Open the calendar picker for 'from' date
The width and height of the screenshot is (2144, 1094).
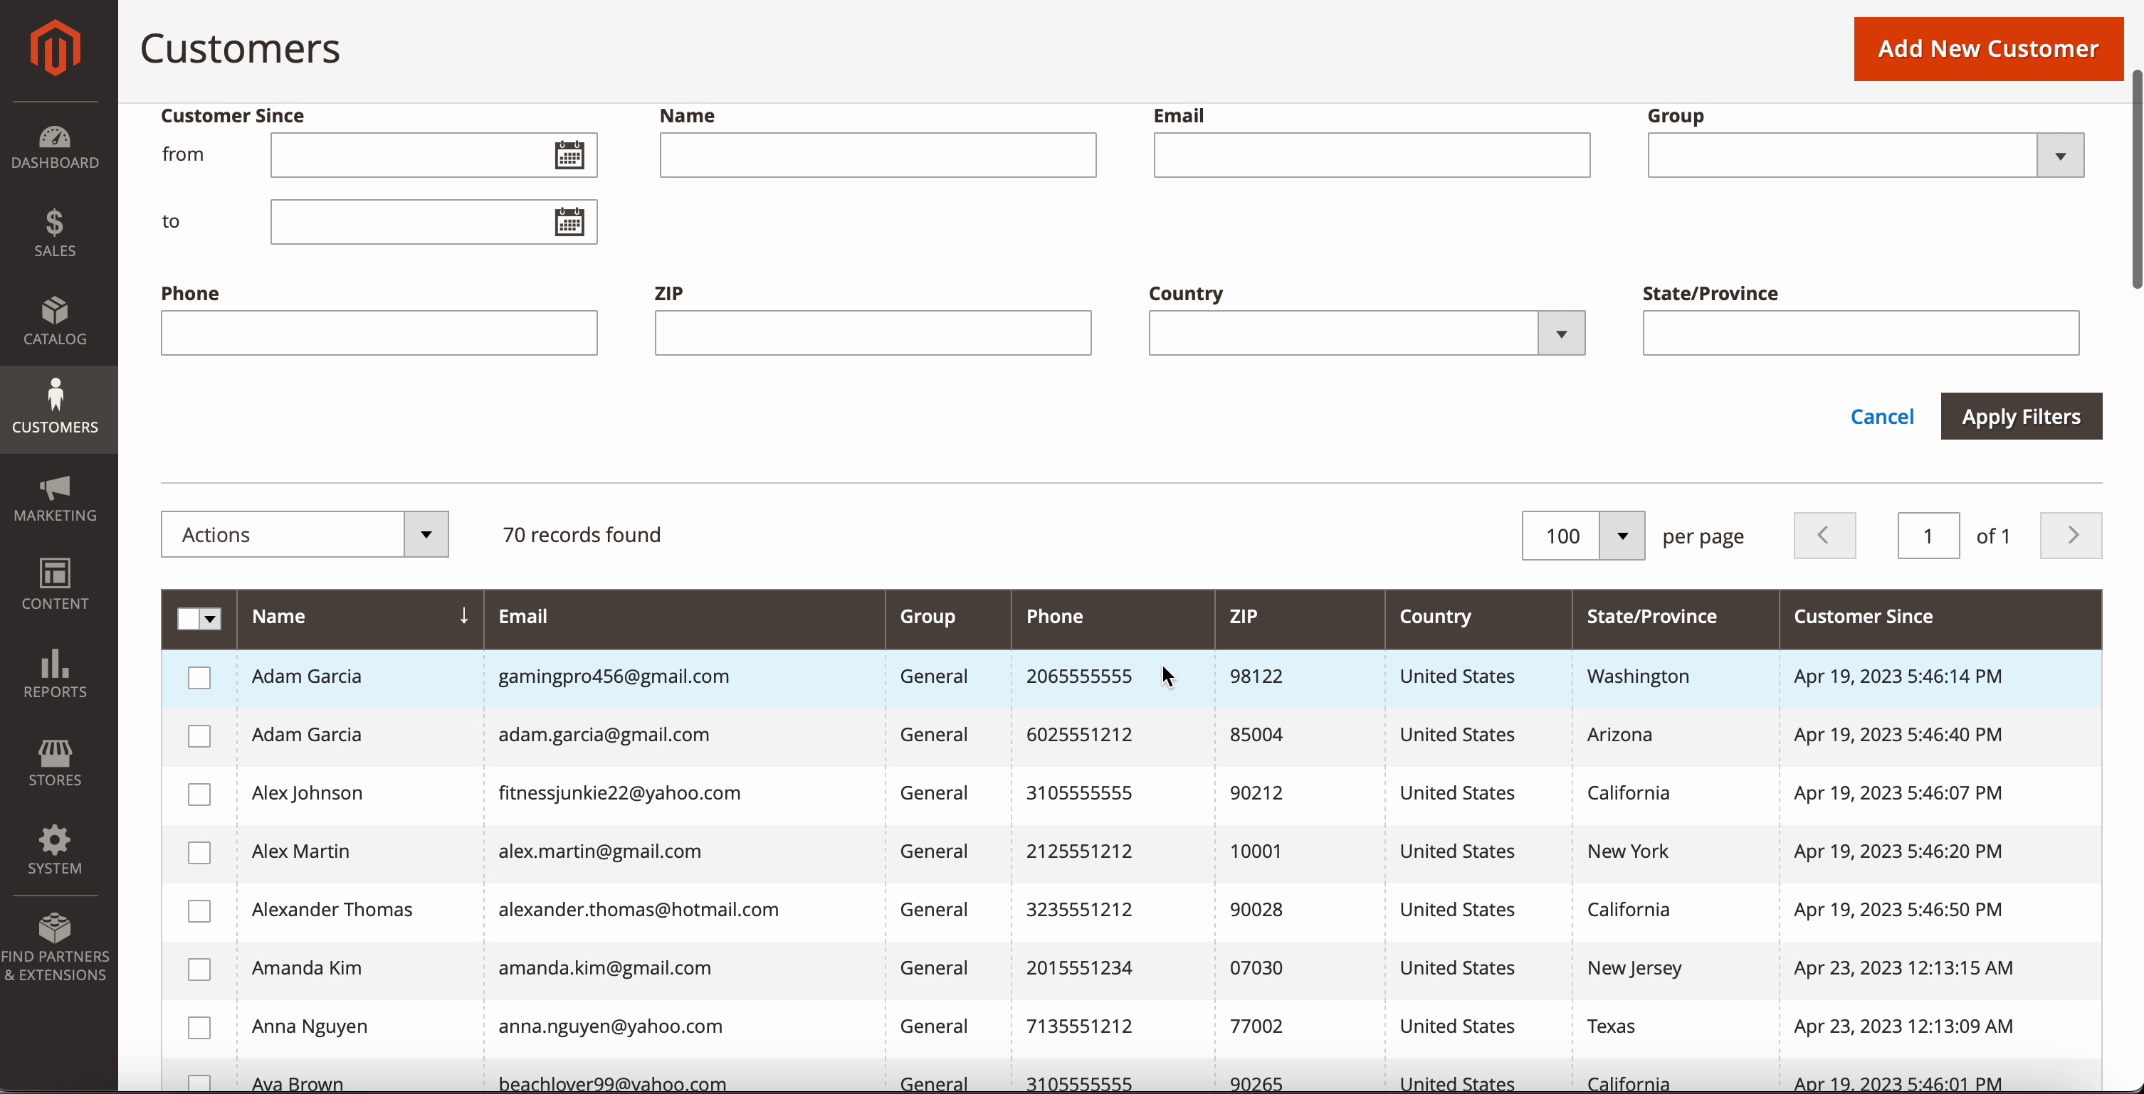click(x=569, y=155)
